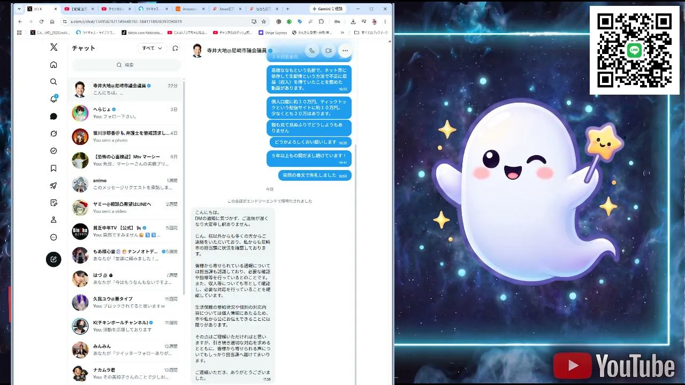685x385 pixels.
Task: Click the browser address bar URL
Action: (x=126, y=21)
